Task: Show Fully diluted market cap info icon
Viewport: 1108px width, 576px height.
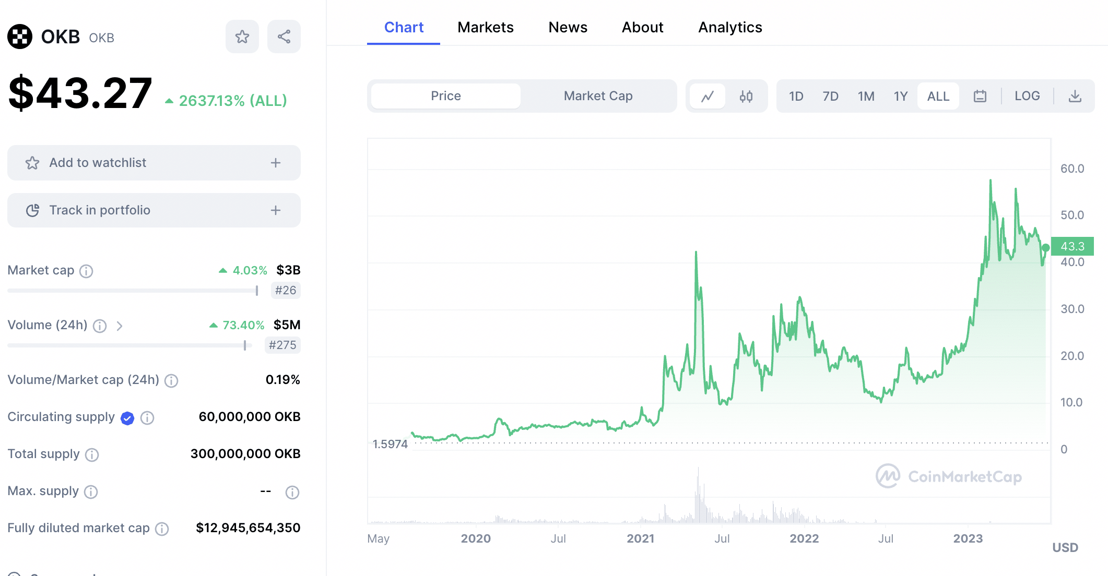Action: point(162,529)
